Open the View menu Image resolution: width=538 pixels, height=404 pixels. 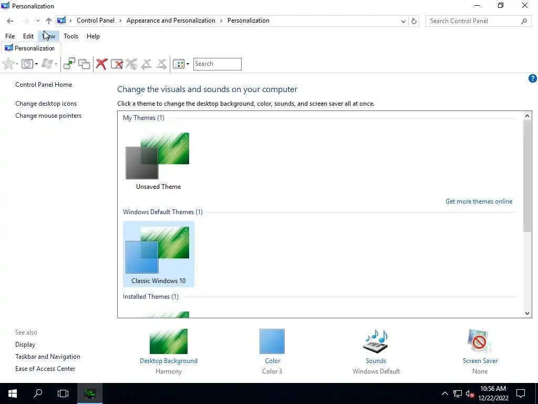[49, 36]
